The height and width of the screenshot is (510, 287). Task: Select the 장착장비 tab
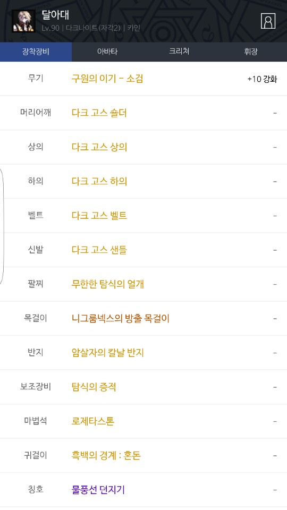(36, 52)
